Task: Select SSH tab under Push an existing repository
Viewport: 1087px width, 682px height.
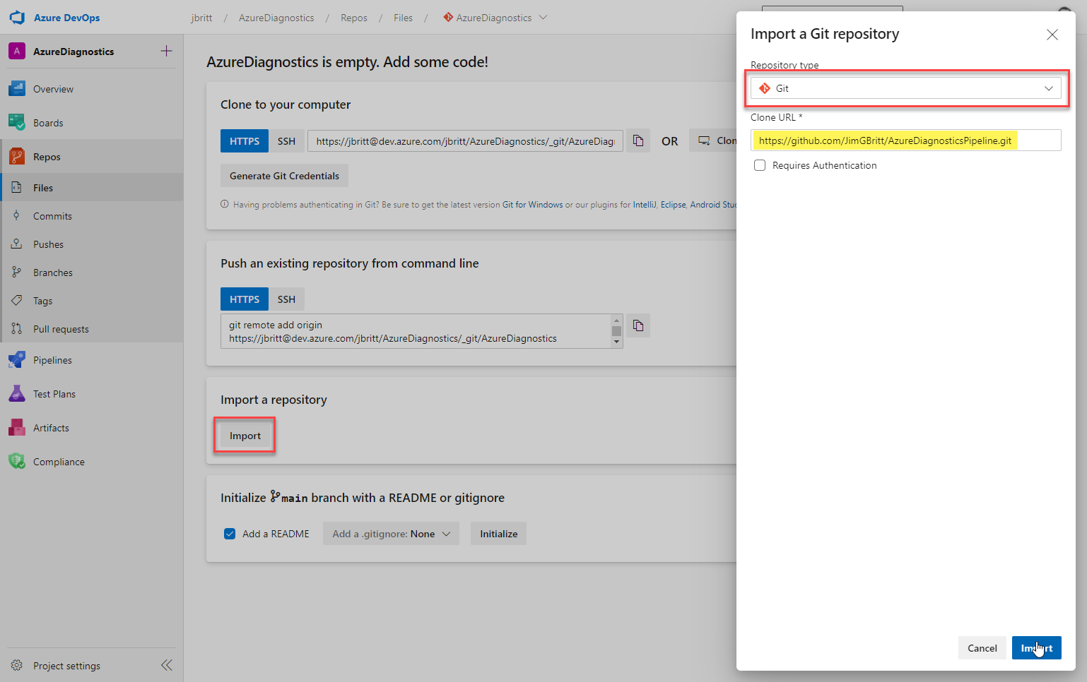Action: tap(286, 299)
